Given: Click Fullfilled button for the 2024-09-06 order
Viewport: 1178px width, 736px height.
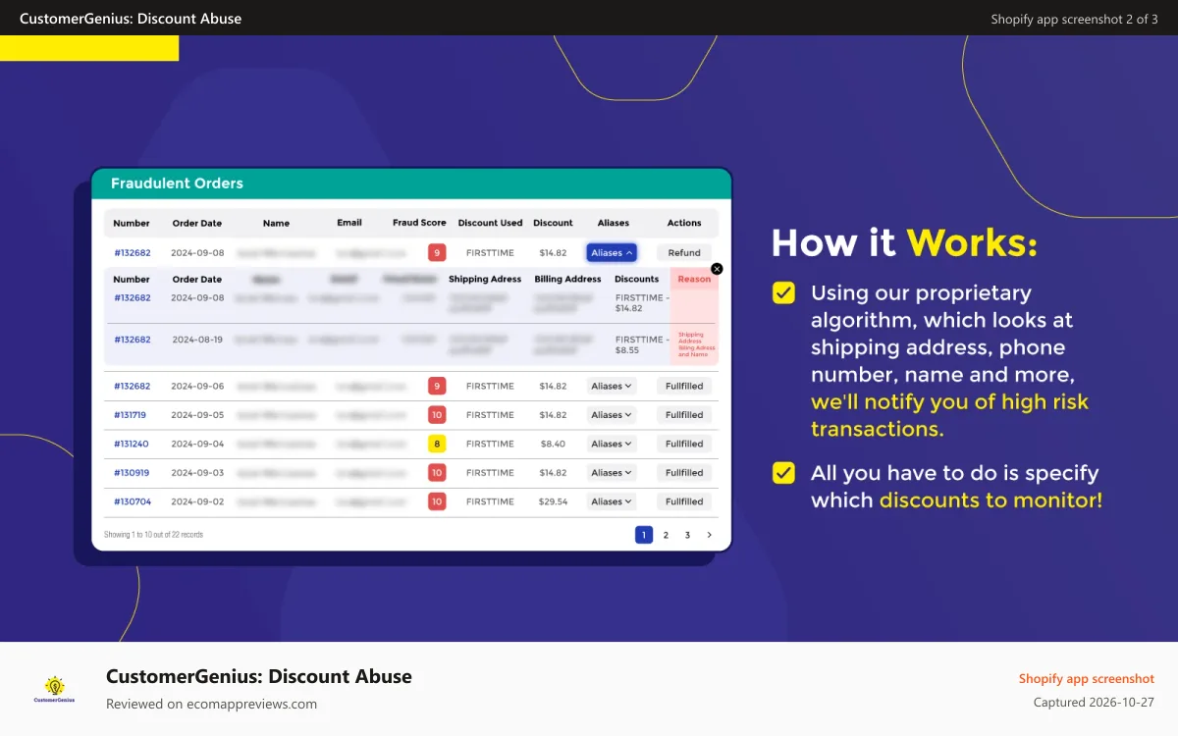Looking at the screenshot, I should (x=684, y=386).
